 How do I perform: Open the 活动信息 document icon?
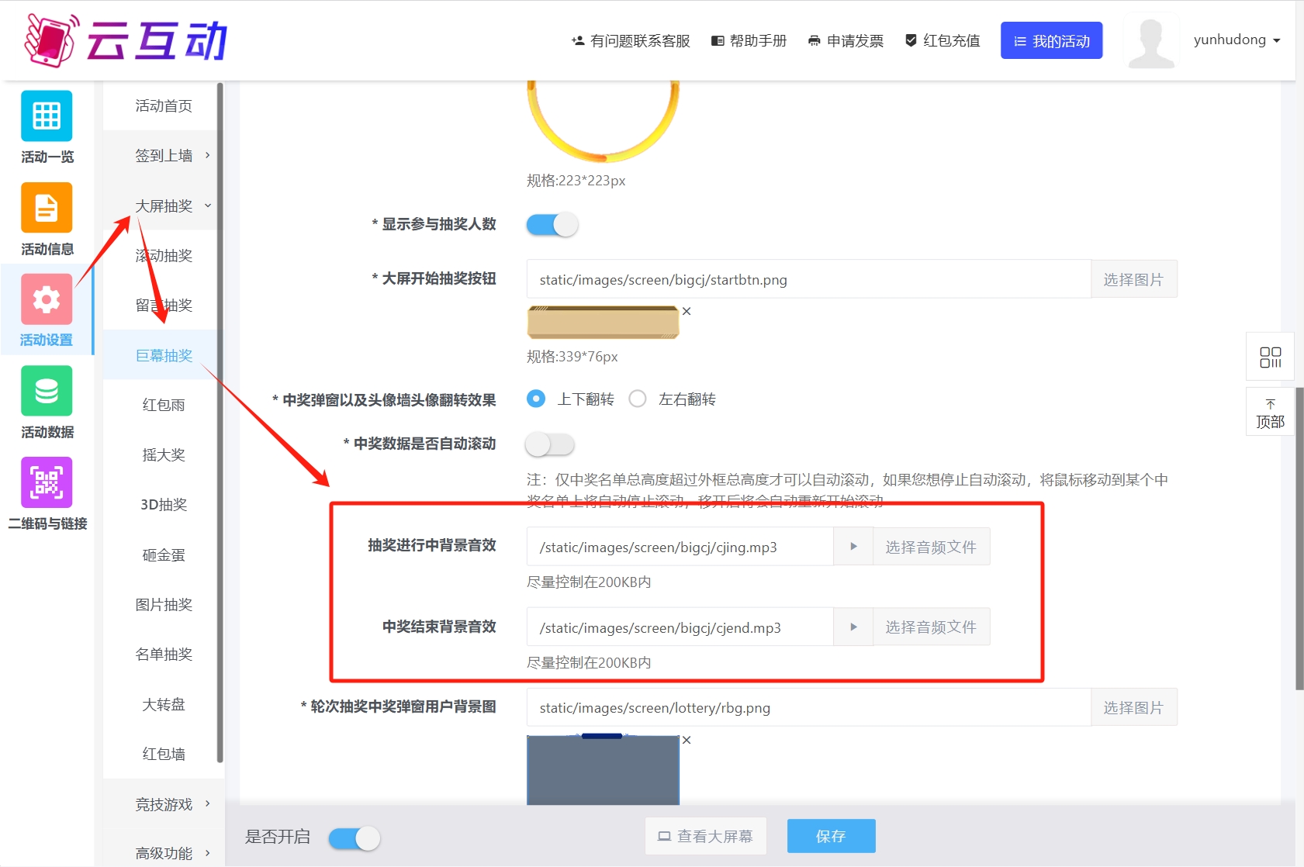[47, 208]
